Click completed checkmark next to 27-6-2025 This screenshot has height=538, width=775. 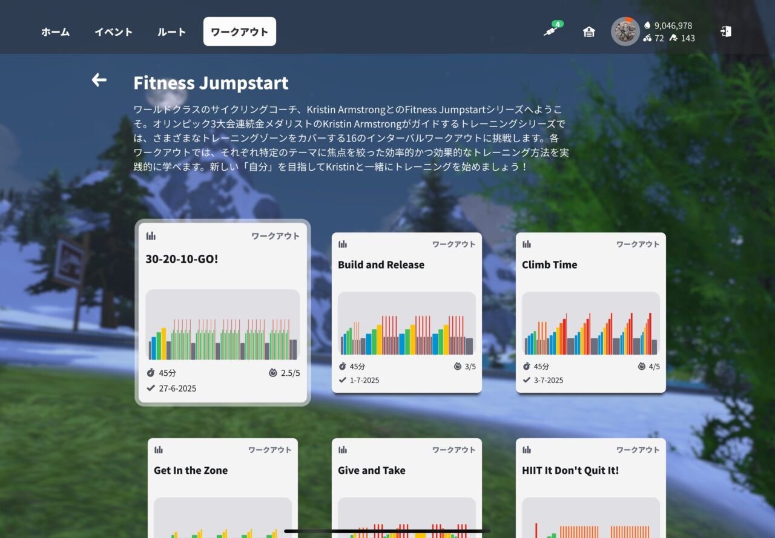pos(151,389)
